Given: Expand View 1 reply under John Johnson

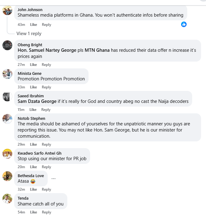Looking at the screenshot, I should (x=29, y=34).
